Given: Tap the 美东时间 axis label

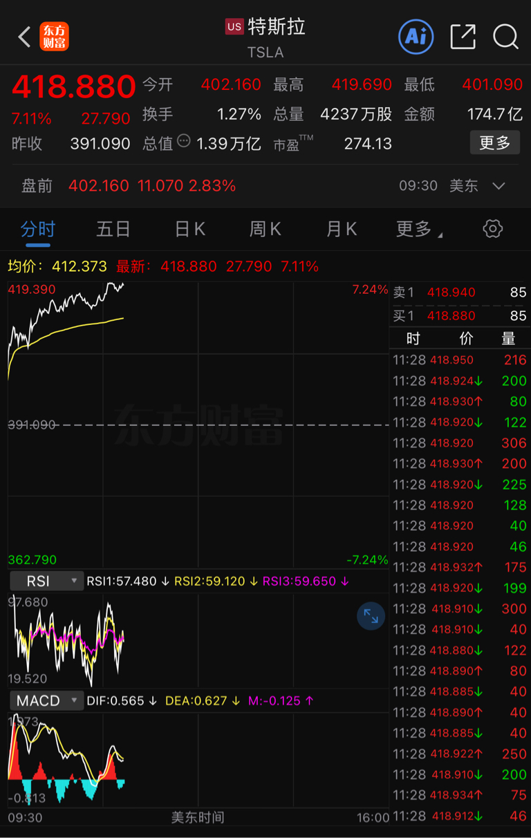Looking at the screenshot, I should coord(198,817).
